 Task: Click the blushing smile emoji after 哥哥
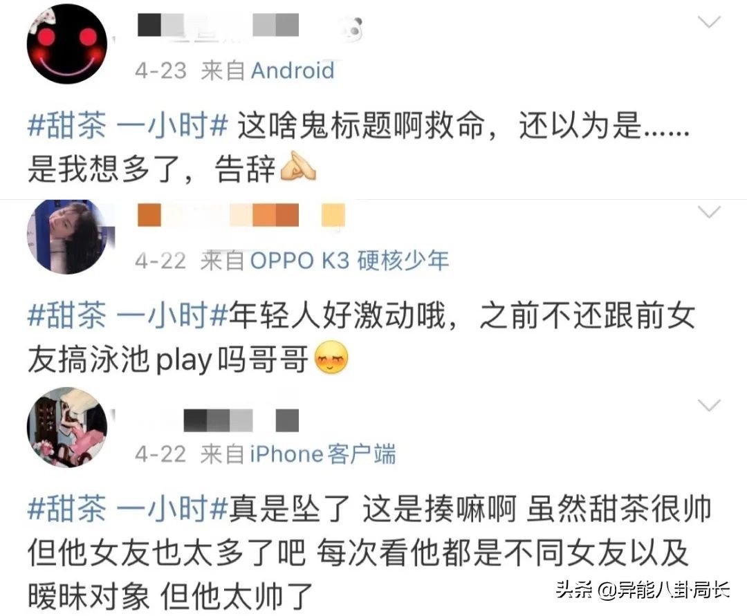coord(331,357)
